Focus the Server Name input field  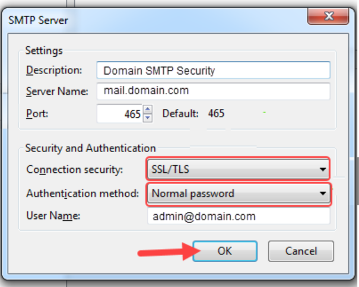212,92
